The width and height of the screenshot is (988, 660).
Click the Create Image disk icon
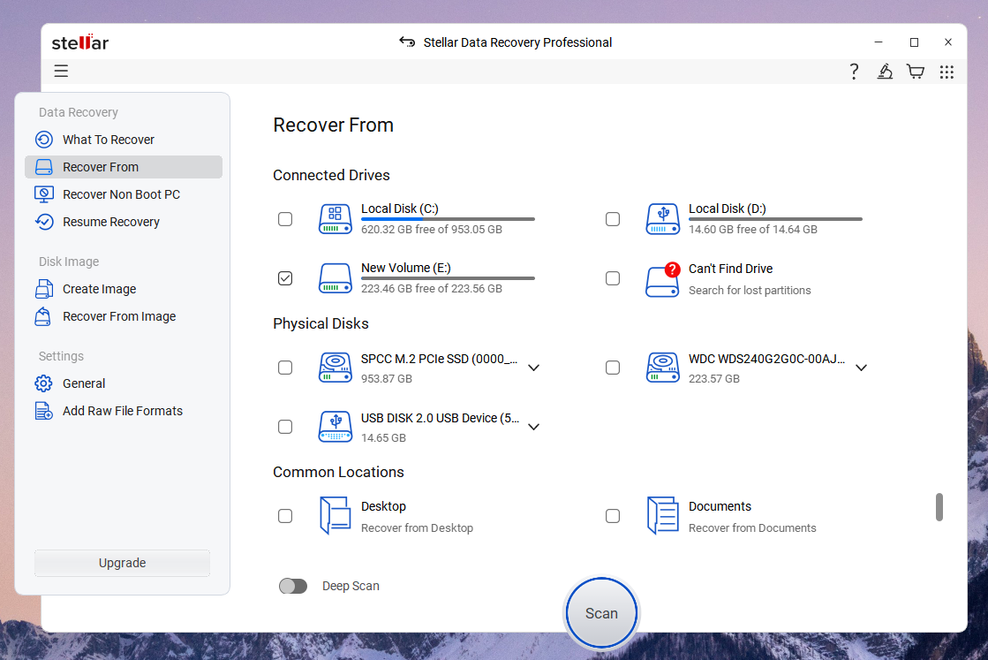pyautogui.click(x=44, y=288)
